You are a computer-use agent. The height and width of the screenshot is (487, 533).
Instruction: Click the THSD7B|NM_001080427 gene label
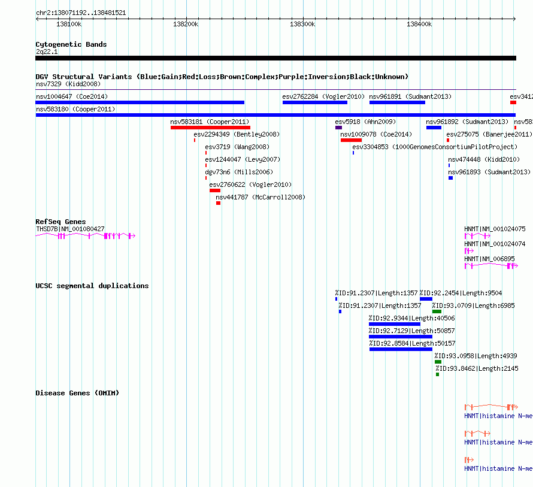coord(70,229)
